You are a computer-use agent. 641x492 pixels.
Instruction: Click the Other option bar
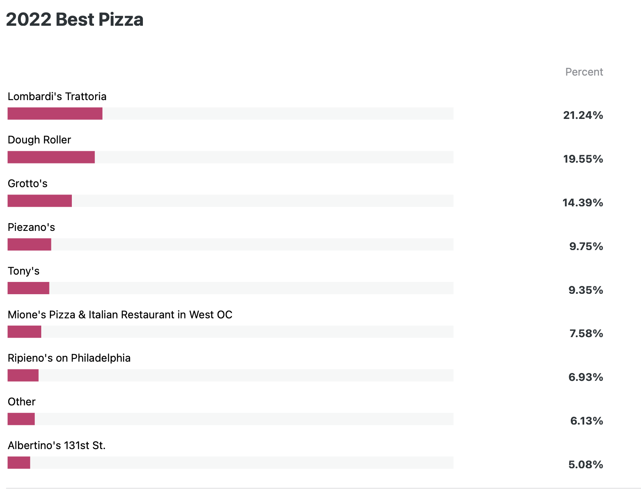230,419
